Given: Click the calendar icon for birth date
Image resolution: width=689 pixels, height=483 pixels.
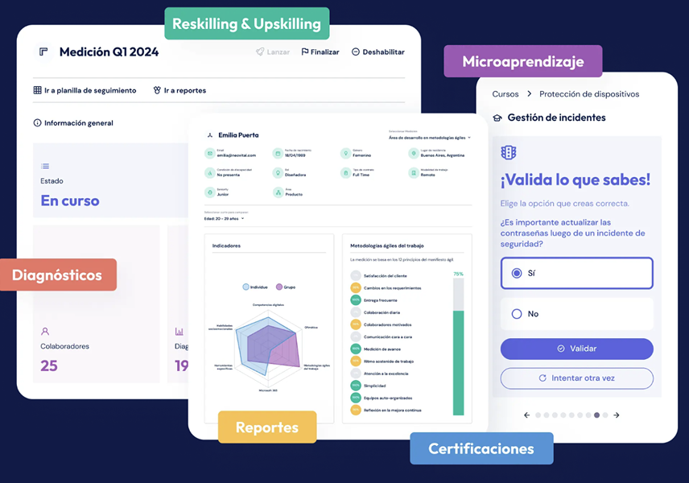Looking at the screenshot, I should pyautogui.click(x=278, y=154).
